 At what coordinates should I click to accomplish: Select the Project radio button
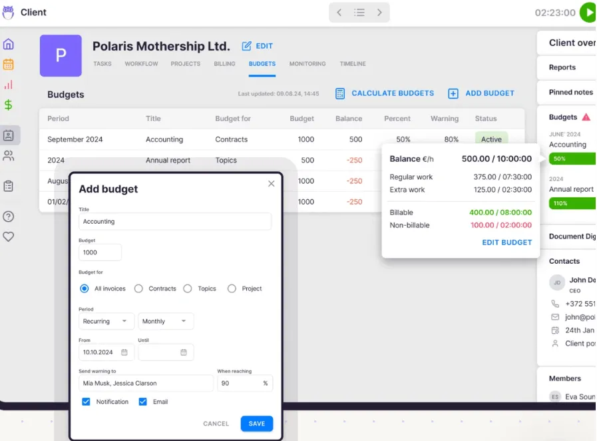(232, 288)
